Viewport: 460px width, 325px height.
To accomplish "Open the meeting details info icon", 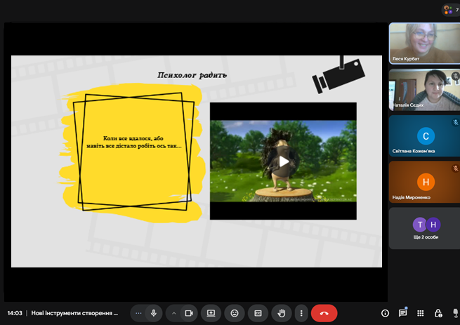I will tap(385, 313).
